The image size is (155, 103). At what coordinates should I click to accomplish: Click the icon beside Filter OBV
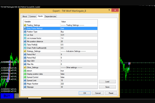coord(25,61)
